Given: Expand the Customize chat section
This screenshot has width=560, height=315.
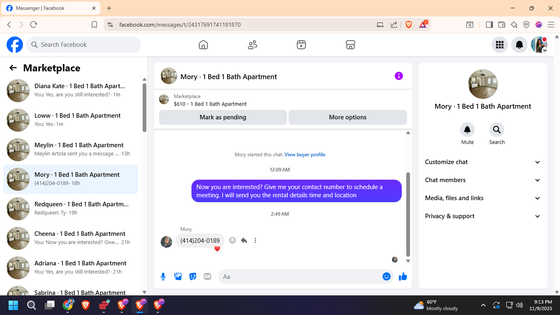Looking at the screenshot, I should coord(483,162).
